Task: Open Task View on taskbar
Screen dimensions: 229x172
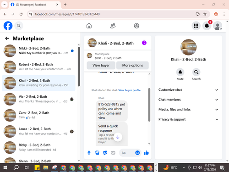Action: [x=27, y=168]
